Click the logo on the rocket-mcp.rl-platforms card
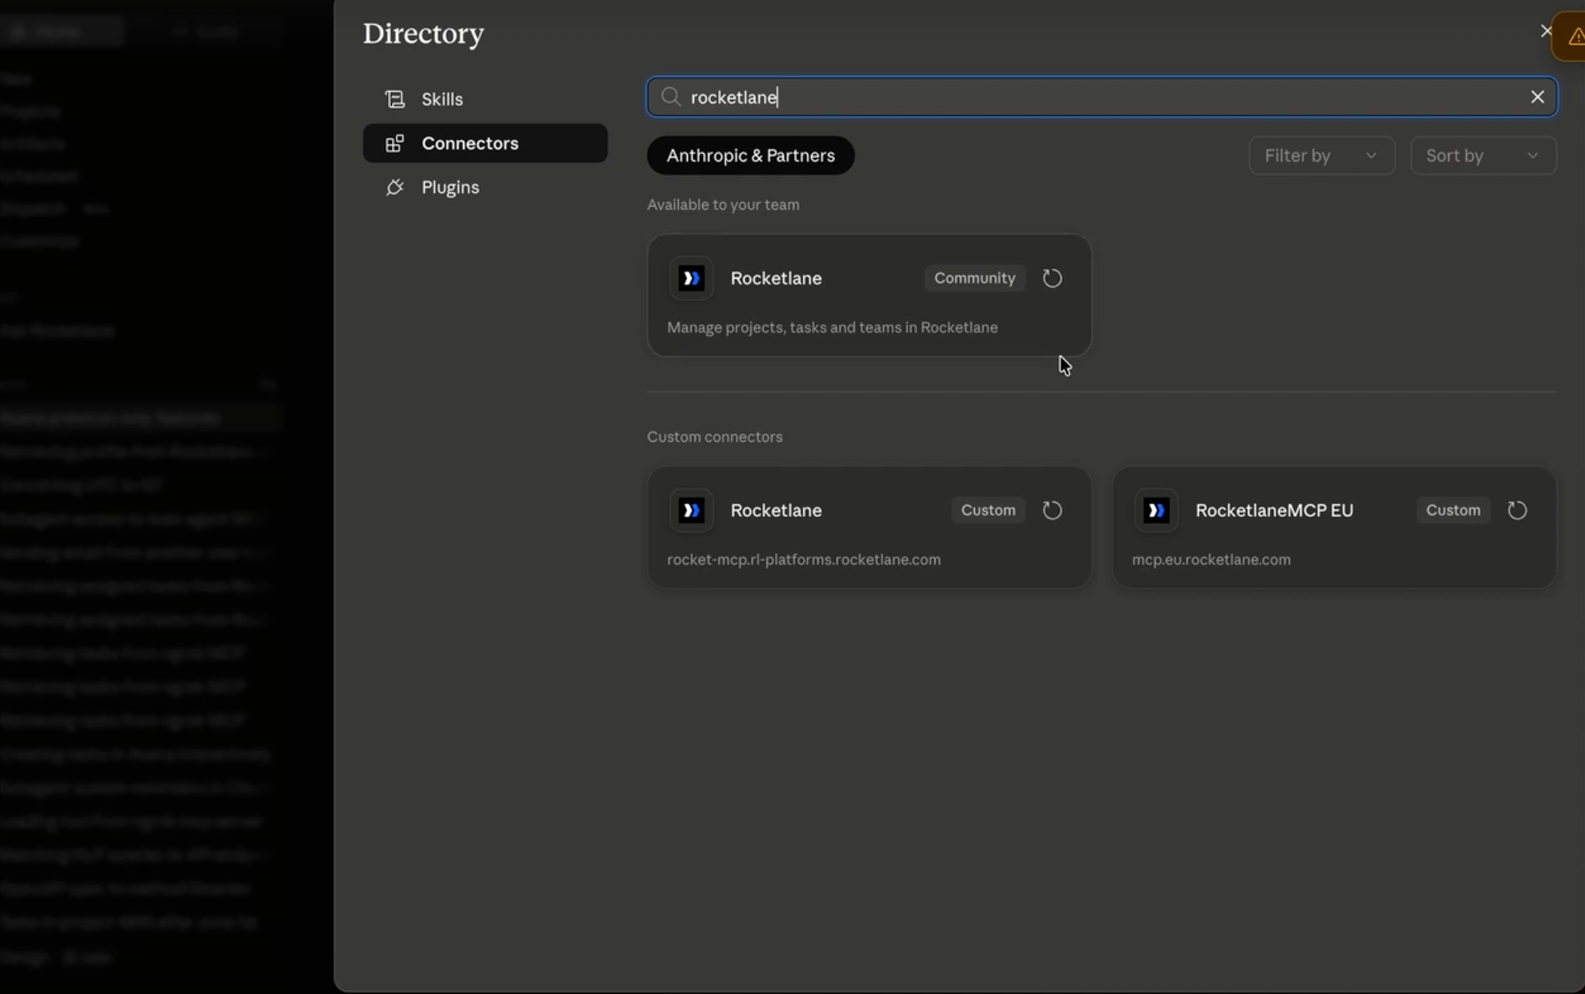The height and width of the screenshot is (994, 1585). (x=691, y=510)
